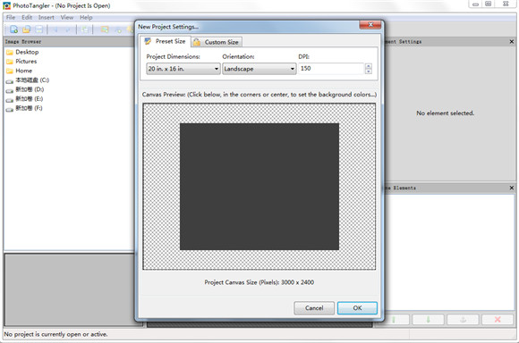Open the Help menu
Image resolution: width=519 pixels, height=343 pixels.
[86, 17]
